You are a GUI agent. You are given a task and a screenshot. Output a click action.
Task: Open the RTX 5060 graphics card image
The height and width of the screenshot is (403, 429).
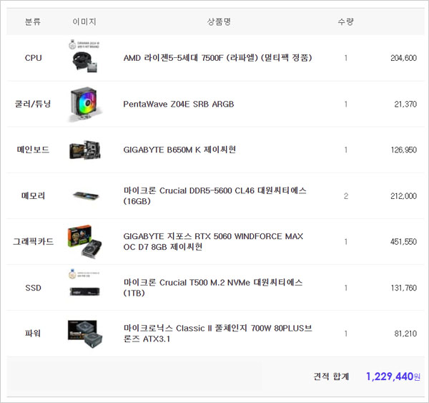[x=84, y=242]
